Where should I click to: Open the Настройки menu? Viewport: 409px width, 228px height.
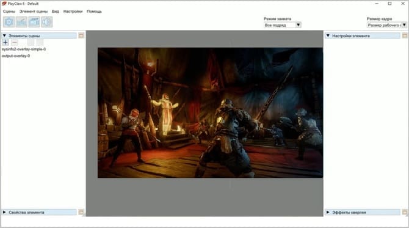tap(73, 11)
